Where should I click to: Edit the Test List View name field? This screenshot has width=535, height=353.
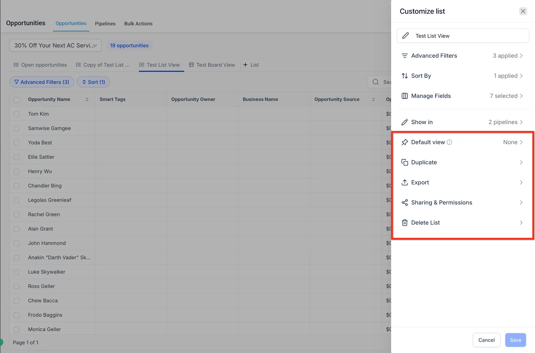click(463, 36)
